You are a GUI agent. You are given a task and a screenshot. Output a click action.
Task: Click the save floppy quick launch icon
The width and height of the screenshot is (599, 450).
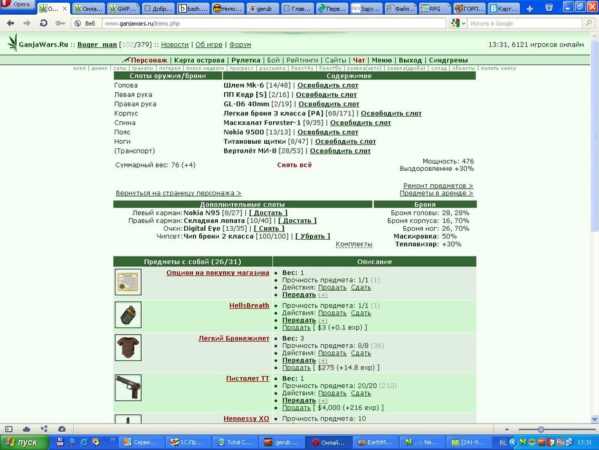[60, 442]
